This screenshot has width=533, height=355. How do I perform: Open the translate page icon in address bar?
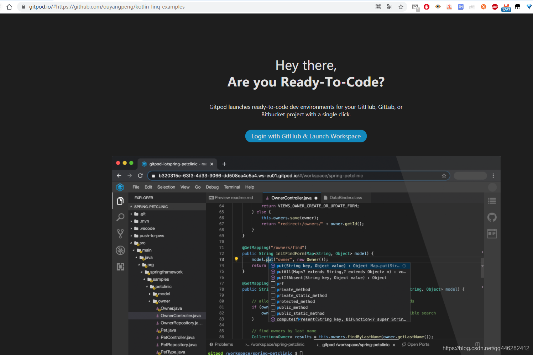pyautogui.click(x=390, y=7)
